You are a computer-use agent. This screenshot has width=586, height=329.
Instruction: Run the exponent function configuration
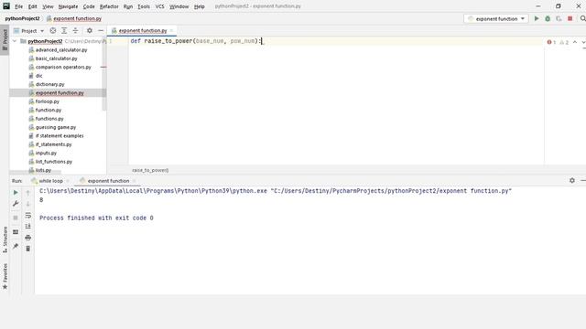pos(537,18)
